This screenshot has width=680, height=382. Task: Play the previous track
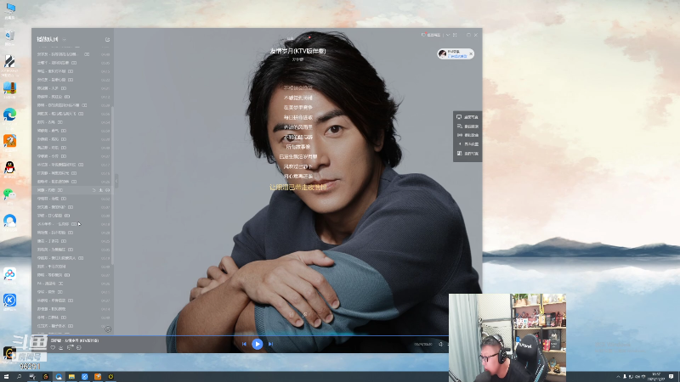point(244,344)
